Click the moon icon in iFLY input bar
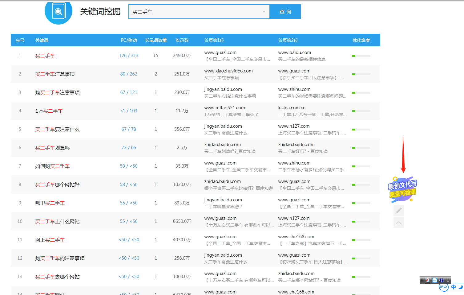464x295 pixels. click(x=461, y=287)
